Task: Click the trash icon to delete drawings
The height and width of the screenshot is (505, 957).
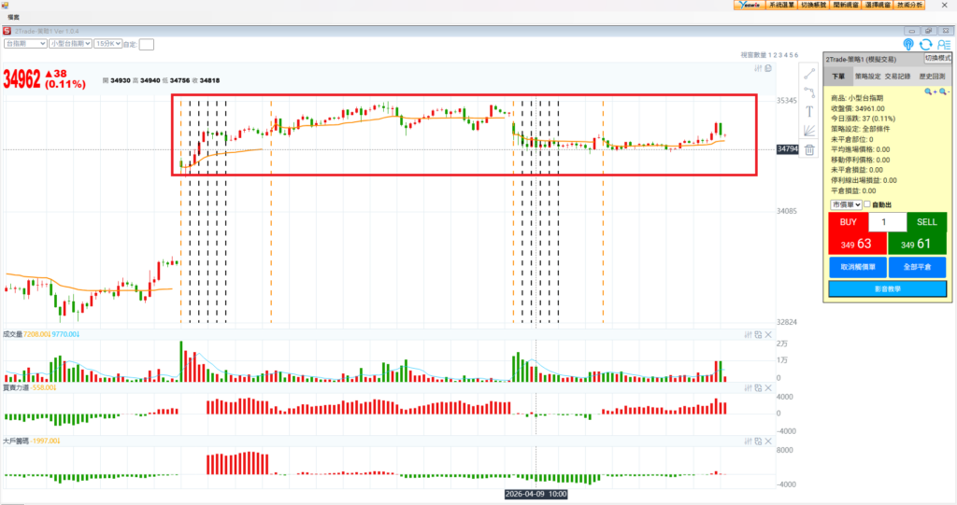Action: (x=809, y=149)
